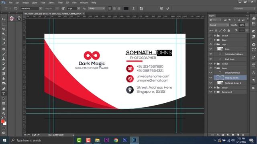The image size is (257, 144).
Task: Select the Brush tool
Action: pyautogui.click(x=4, y=54)
